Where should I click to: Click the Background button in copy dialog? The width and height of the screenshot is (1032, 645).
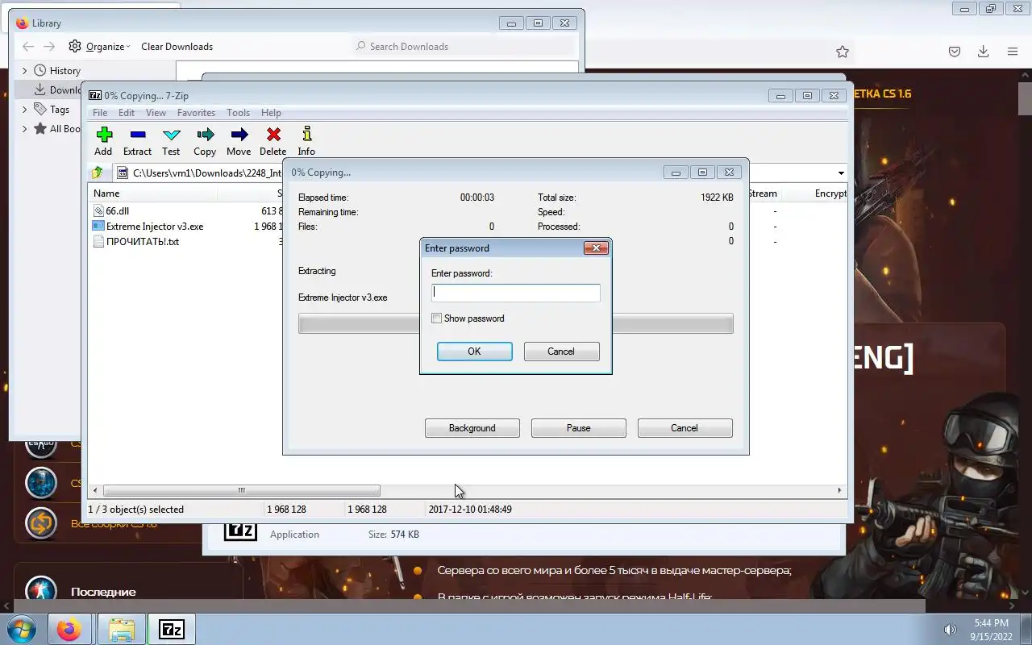coord(472,428)
